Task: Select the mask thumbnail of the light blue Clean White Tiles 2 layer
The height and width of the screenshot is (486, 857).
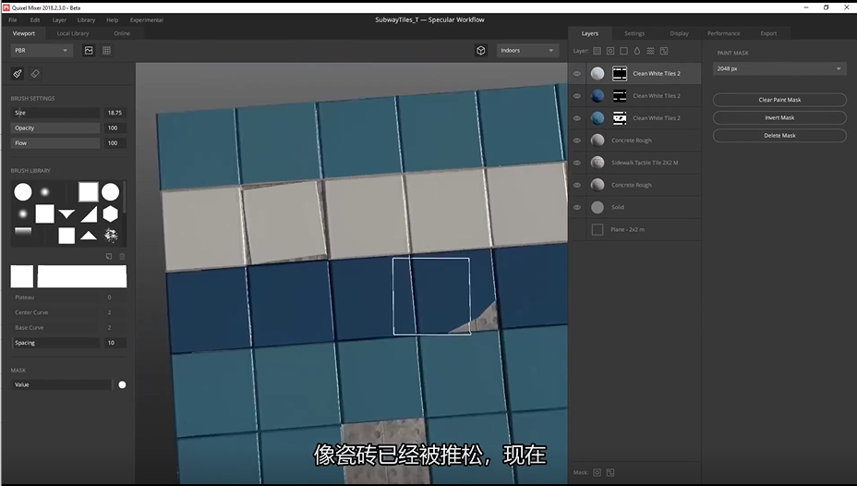Action: pyautogui.click(x=620, y=118)
